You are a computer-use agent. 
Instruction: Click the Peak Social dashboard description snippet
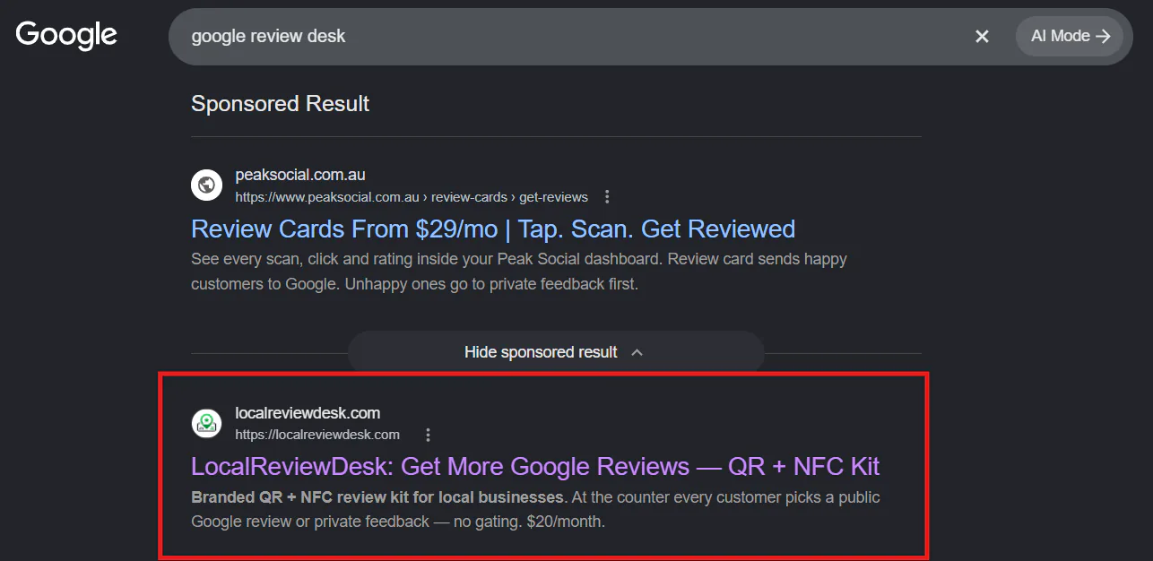pos(519,272)
